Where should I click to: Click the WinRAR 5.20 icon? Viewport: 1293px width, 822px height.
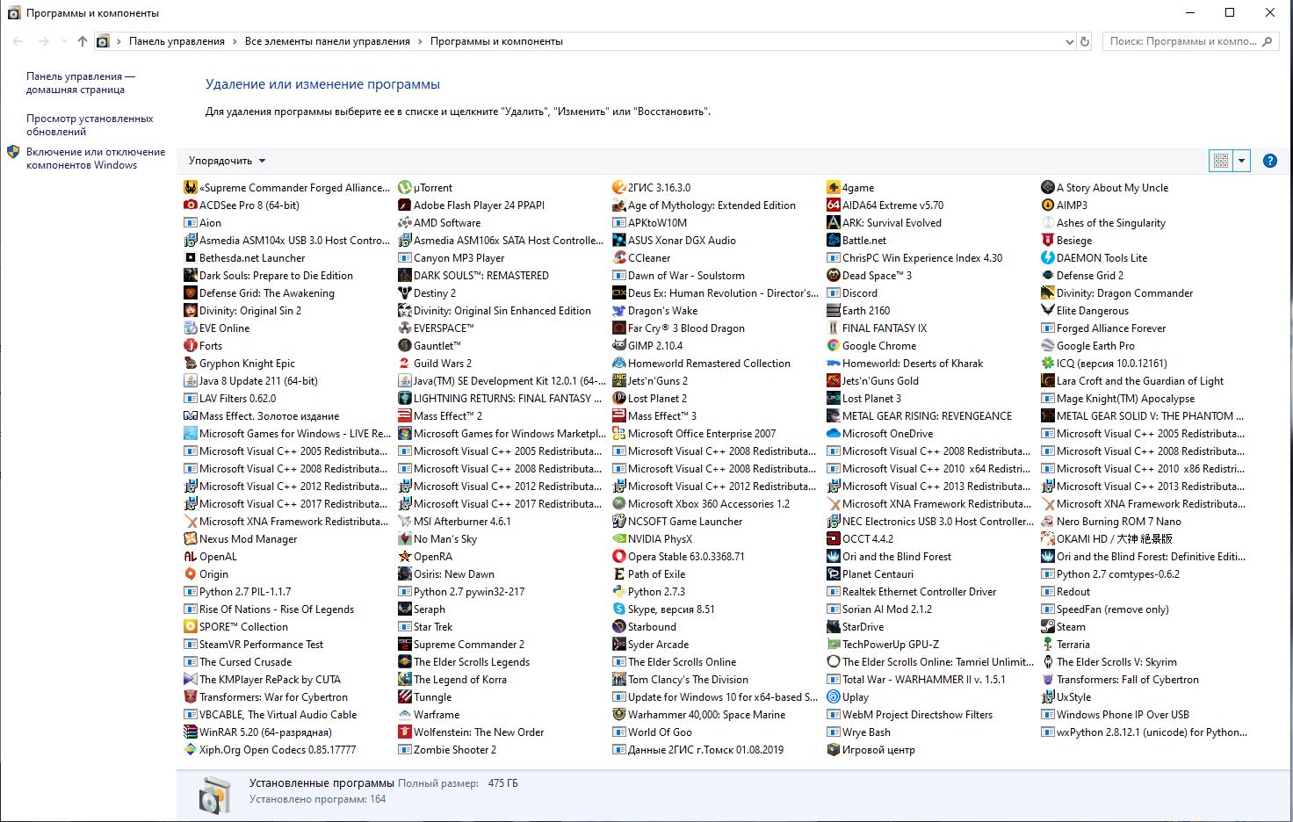[191, 732]
